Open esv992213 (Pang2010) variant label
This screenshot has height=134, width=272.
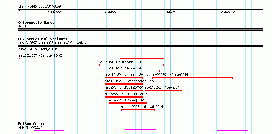pos(127,100)
